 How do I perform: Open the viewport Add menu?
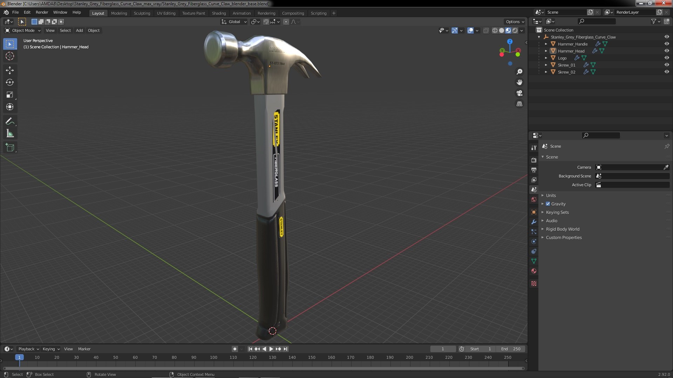tap(80, 30)
